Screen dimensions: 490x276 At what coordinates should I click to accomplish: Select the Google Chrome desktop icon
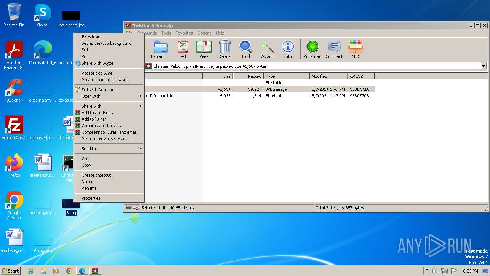(14, 205)
